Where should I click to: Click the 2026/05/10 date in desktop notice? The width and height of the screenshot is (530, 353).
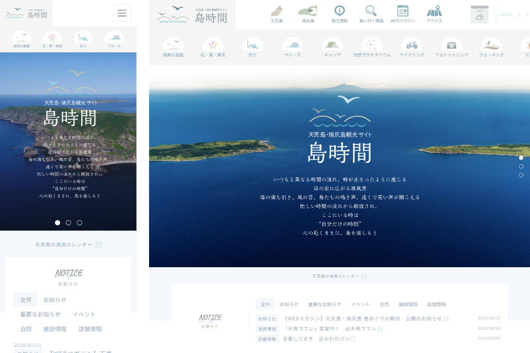click(489, 328)
